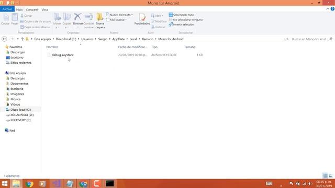Click Seleccionar todo

point(182,15)
